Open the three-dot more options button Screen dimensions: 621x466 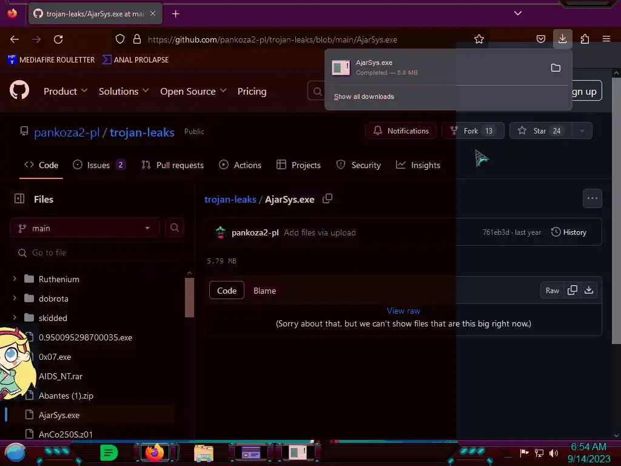[x=592, y=198]
